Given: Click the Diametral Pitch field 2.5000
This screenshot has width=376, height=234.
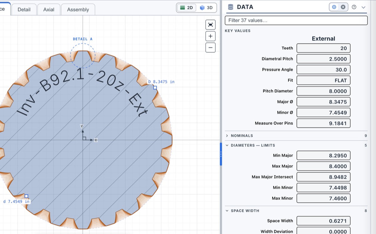Looking at the screenshot, I should tap(323, 59).
